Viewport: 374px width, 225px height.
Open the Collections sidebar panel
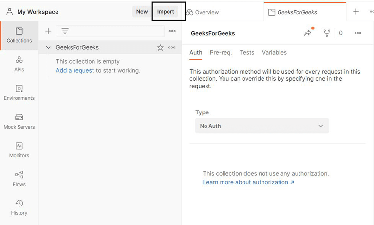tap(19, 36)
